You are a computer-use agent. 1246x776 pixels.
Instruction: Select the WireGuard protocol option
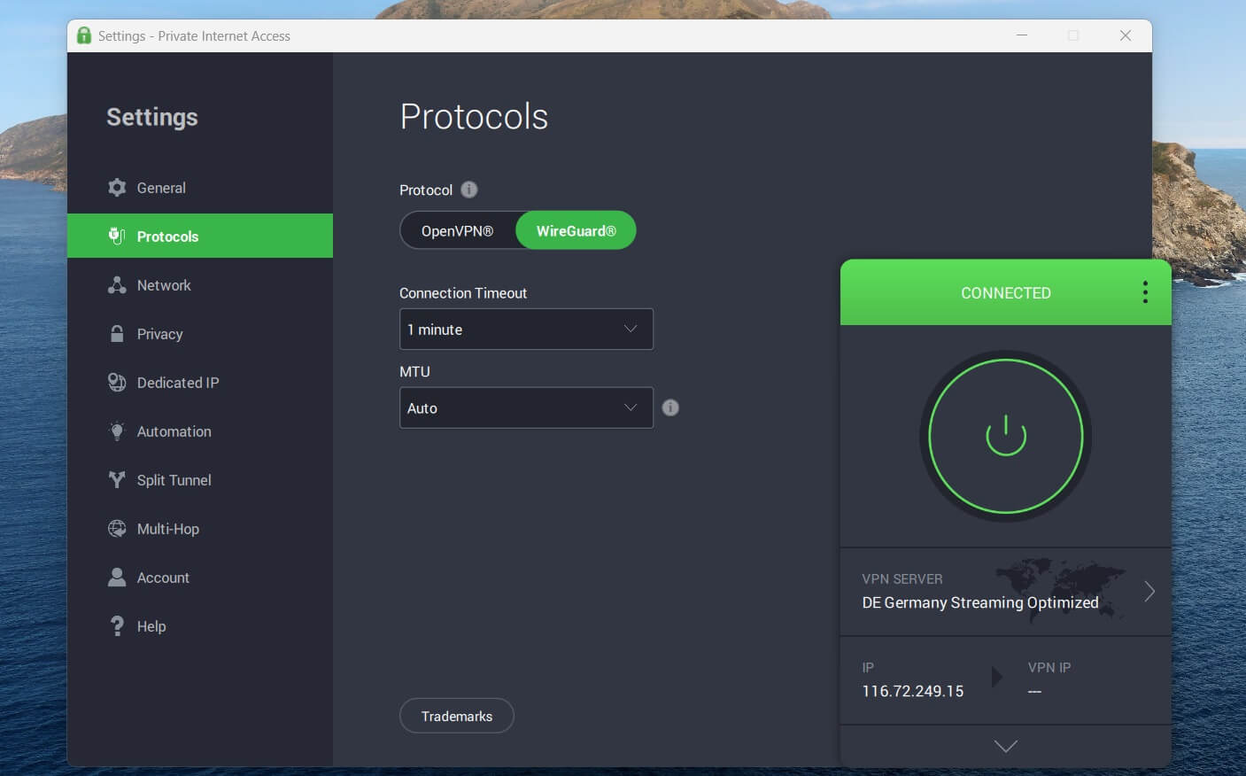[x=576, y=230]
